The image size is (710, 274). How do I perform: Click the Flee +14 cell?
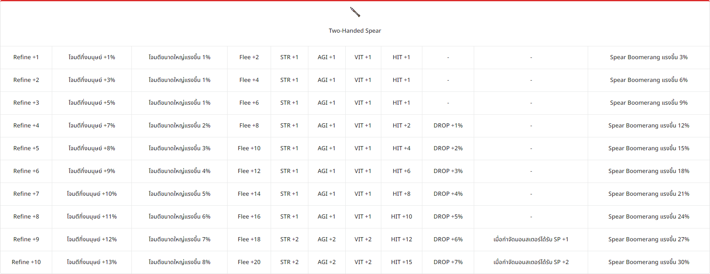pos(249,194)
